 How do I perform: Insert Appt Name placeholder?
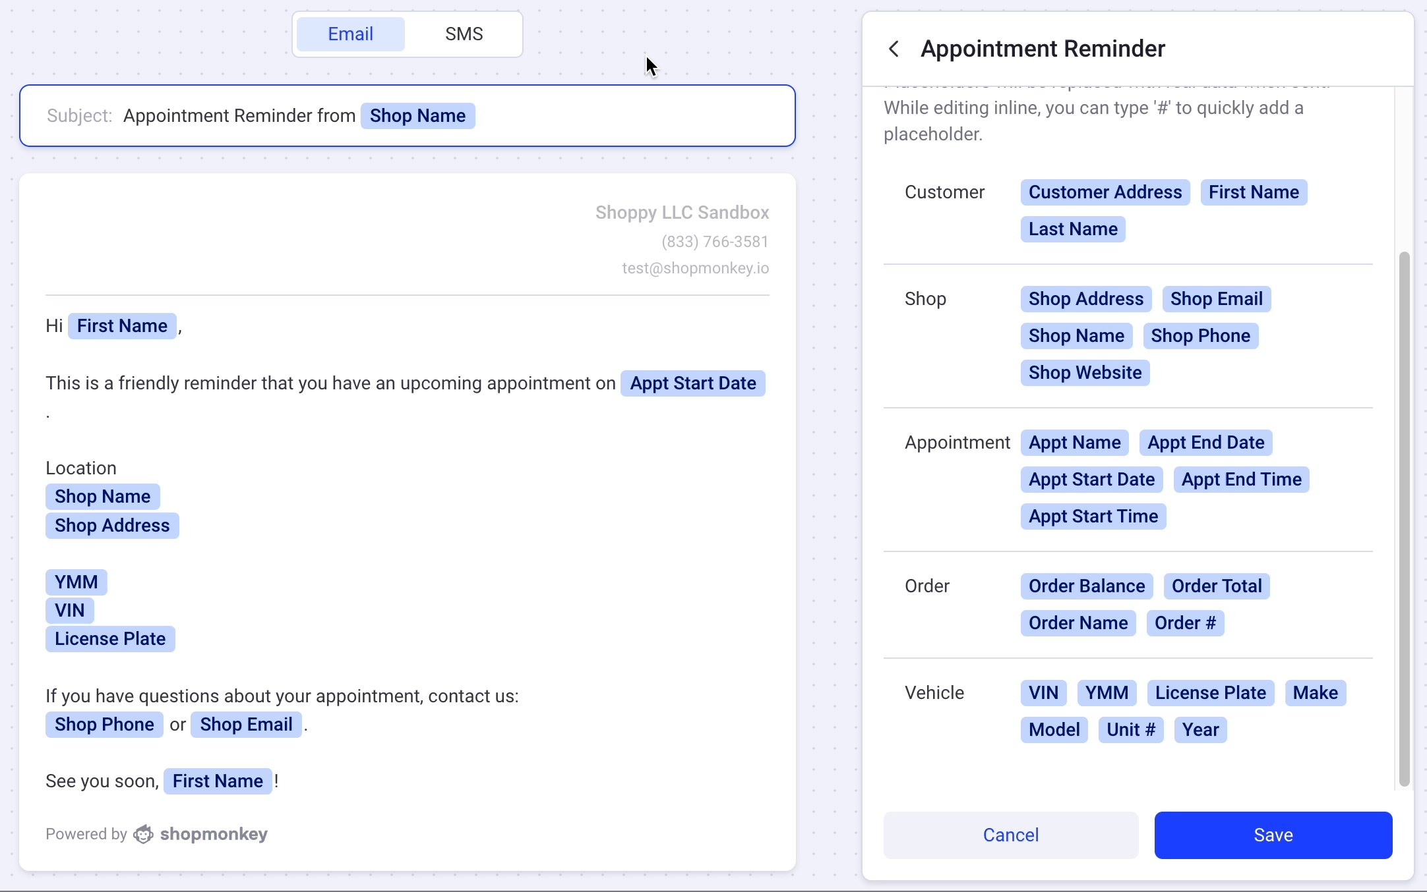click(x=1075, y=443)
